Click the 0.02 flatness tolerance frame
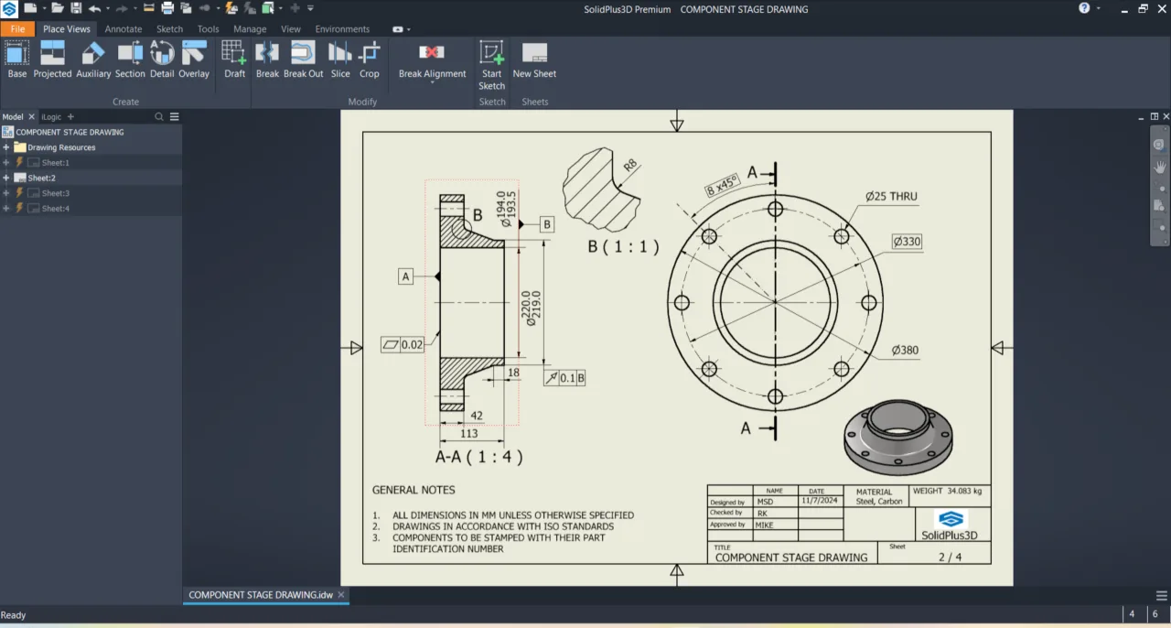Viewport: 1171px width, 628px height. coord(403,345)
